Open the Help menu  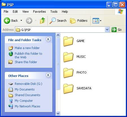(65, 12)
